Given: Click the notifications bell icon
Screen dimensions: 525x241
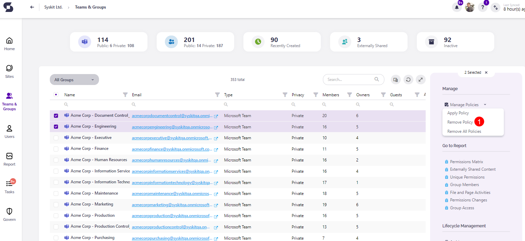Looking at the screenshot, I should coord(457,7).
